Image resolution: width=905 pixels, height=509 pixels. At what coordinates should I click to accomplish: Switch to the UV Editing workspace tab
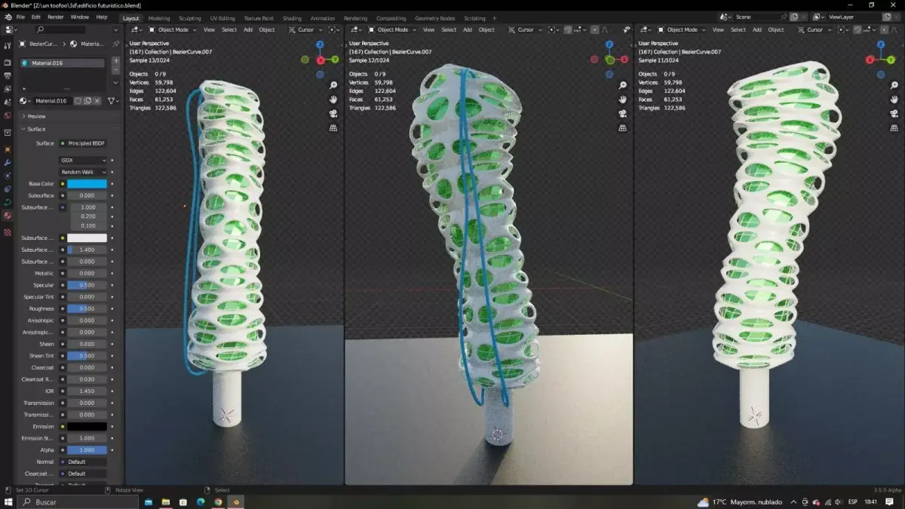coord(222,18)
